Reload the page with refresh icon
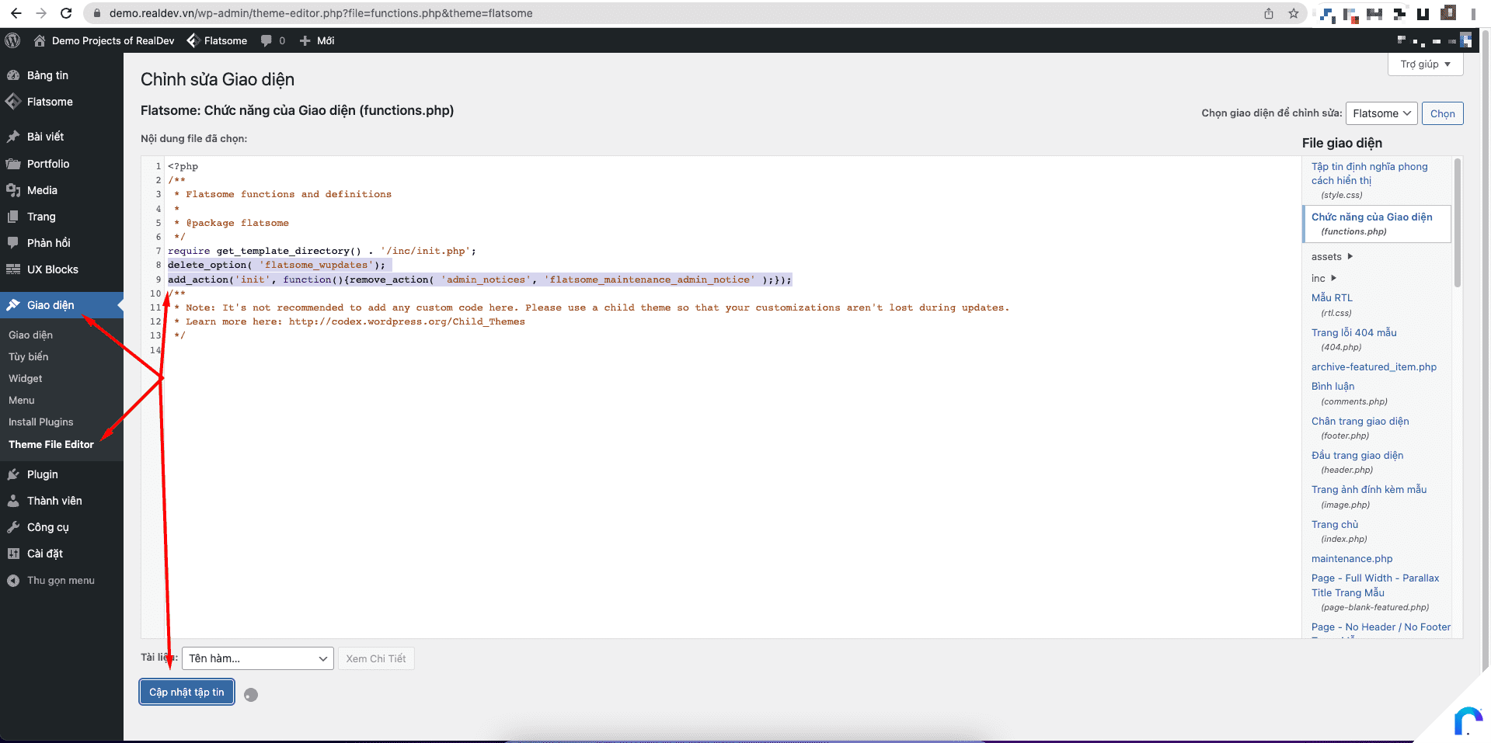1491x743 pixels. click(x=67, y=13)
